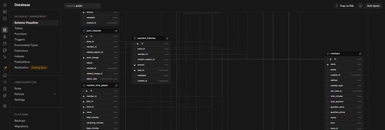The width and height of the screenshot is (385, 130).
Task: Click address column in members table
Action: 344,80
